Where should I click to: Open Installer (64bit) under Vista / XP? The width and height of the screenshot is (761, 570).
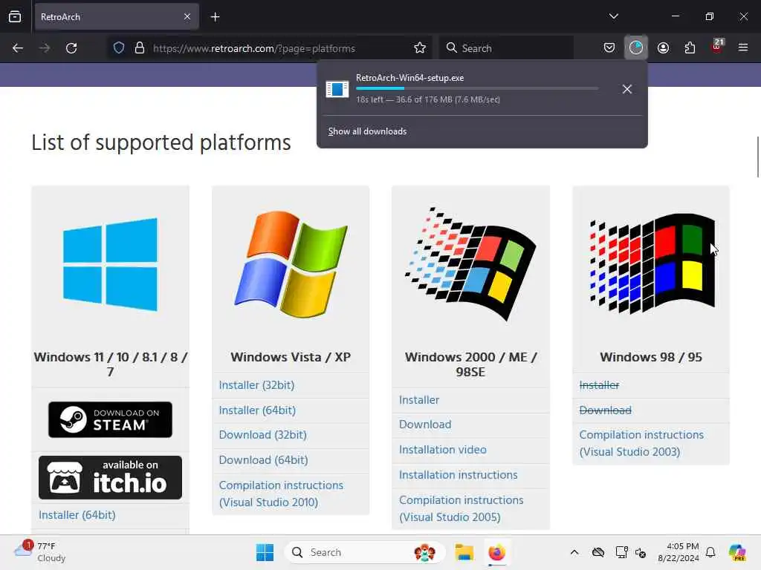pyautogui.click(x=257, y=410)
